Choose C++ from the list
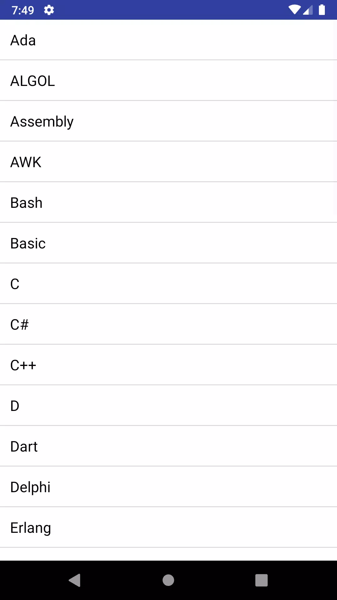 (168, 365)
